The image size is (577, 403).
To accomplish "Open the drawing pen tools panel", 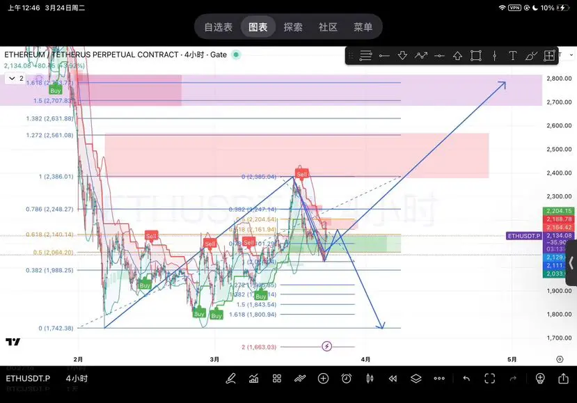I will (230, 379).
